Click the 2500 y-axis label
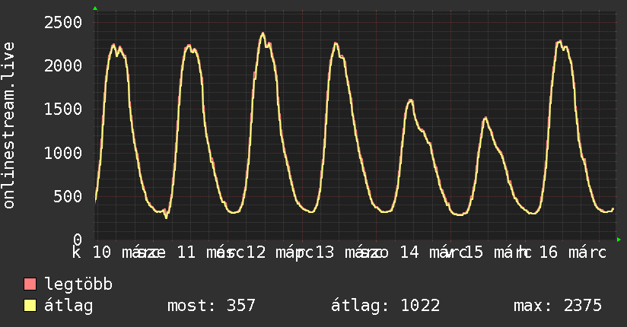The image size is (627, 327). pos(63,22)
